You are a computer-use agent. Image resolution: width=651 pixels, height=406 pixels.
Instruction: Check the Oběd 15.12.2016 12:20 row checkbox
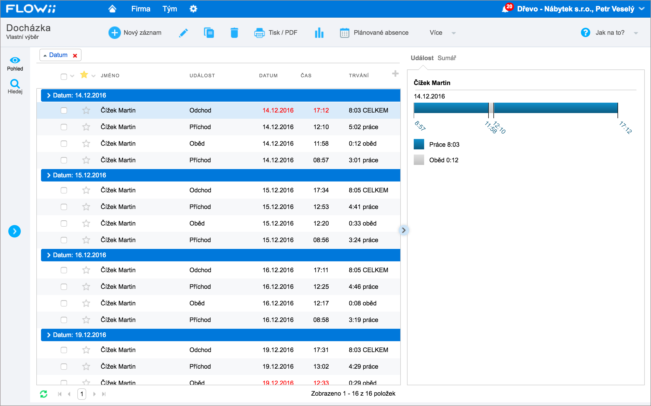[x=64, y=223]
